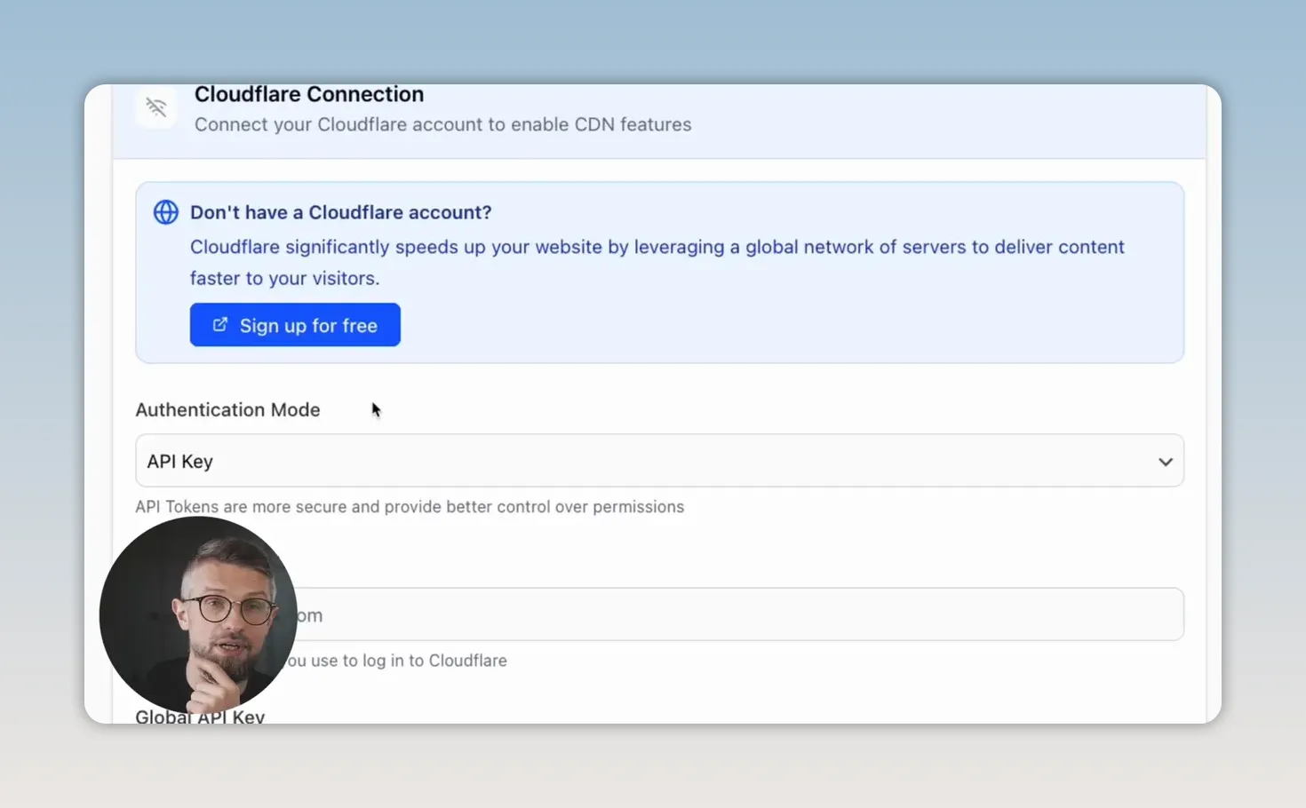
Task: Click the "log in to Cloudflare" helper text
Action: coord(395,661)
